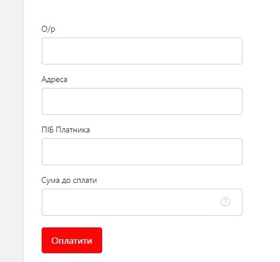280x262 pixels.
Task: Click inside the Сума до сплати field
Action: (142, 202)
